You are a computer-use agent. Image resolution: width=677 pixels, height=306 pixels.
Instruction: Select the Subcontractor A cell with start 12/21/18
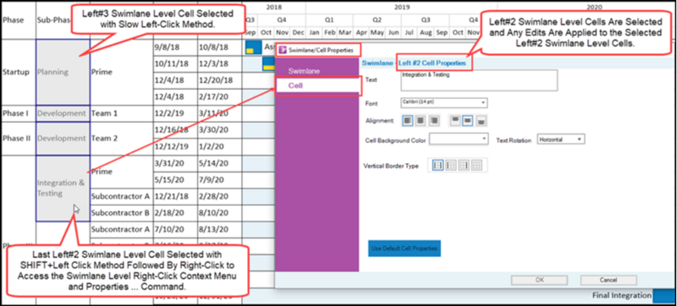click(121, 196)
